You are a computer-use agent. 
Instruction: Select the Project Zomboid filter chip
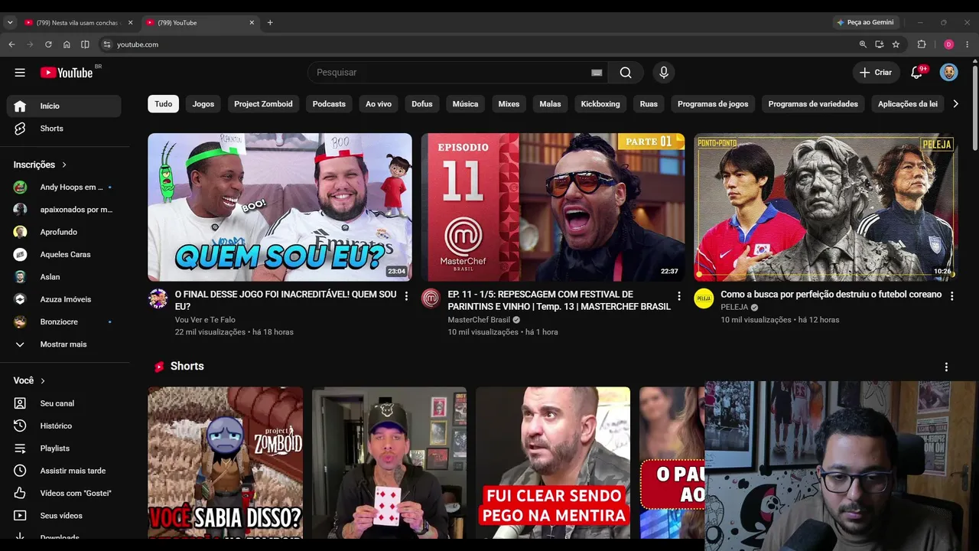click(263, 104)
